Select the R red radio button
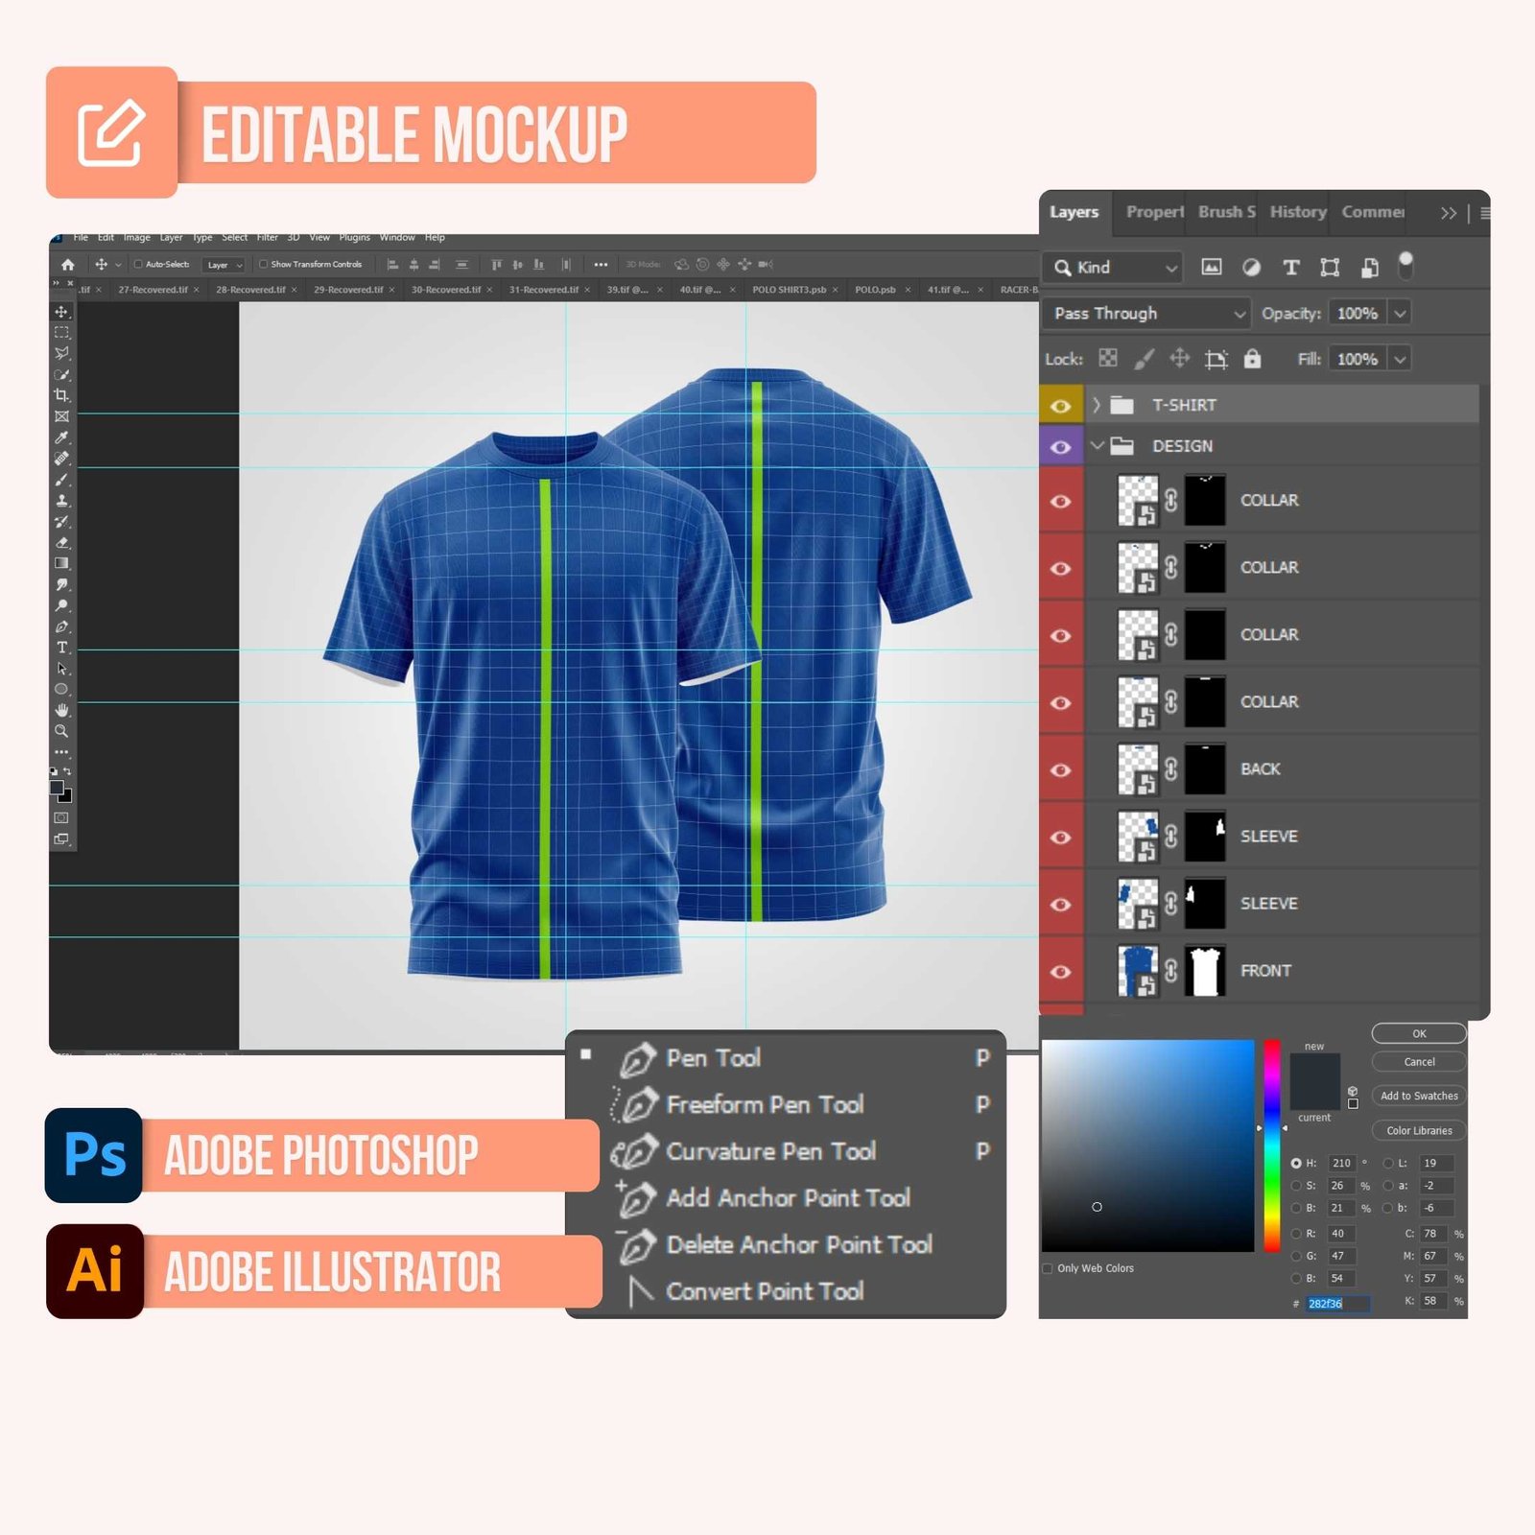This screenshot has height=1535, width=1535. tap(1296, 1234)
